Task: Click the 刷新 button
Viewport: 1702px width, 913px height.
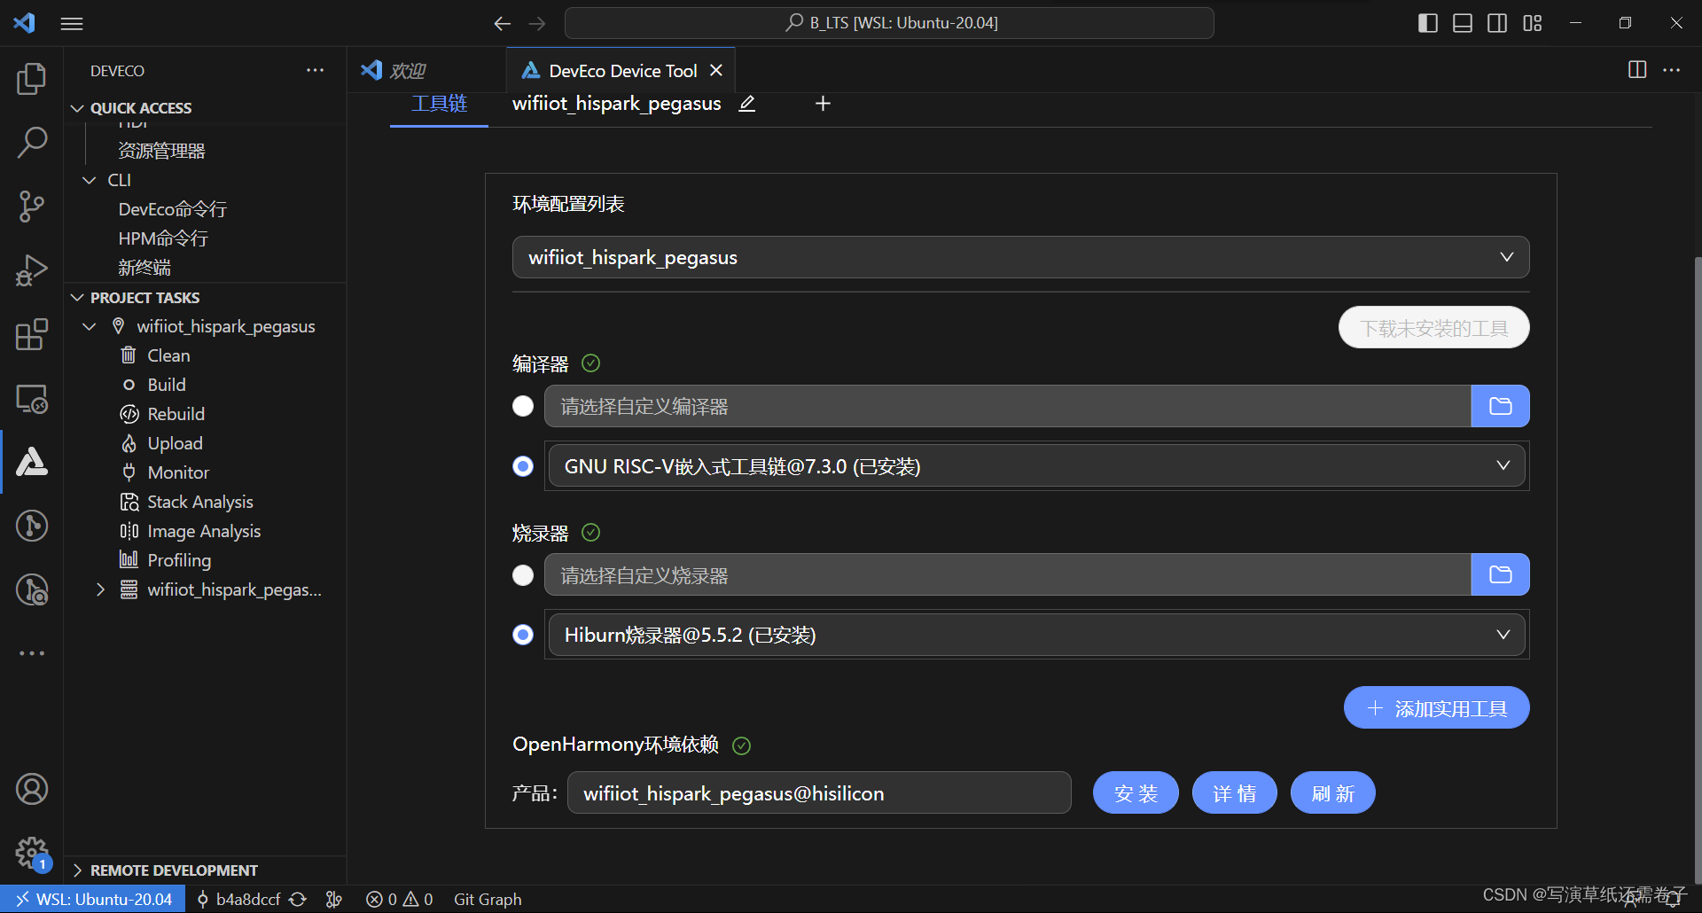Action: coord(1332,792)
